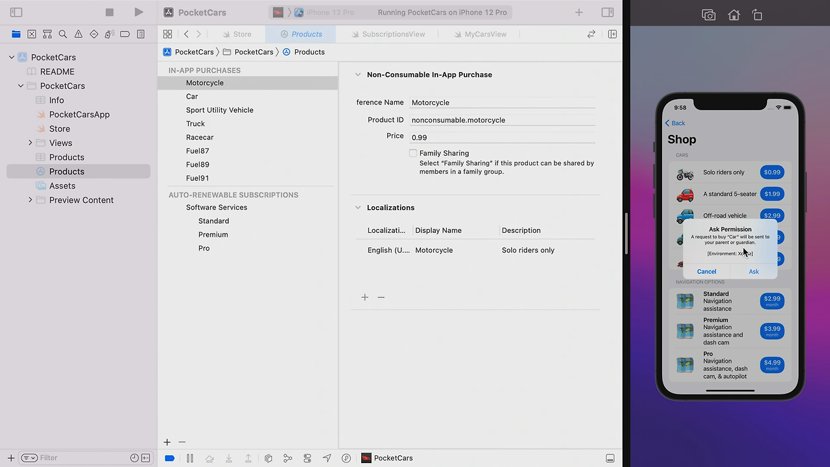Viewport: 830px width, 467px height.
Task: Open the Library plus button in toolbar
Action: [579, 12]
